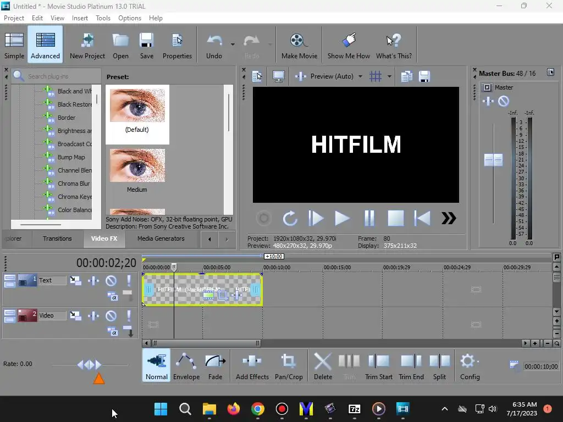Click the Play button in preview
The image size is (563, 422).
click(342, 218)
